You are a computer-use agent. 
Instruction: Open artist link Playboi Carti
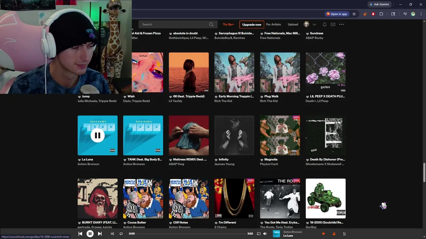pyautogui.click(x=269, y=164)
